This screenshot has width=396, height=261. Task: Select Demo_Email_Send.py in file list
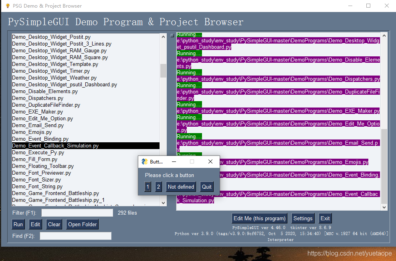[86, 126]
